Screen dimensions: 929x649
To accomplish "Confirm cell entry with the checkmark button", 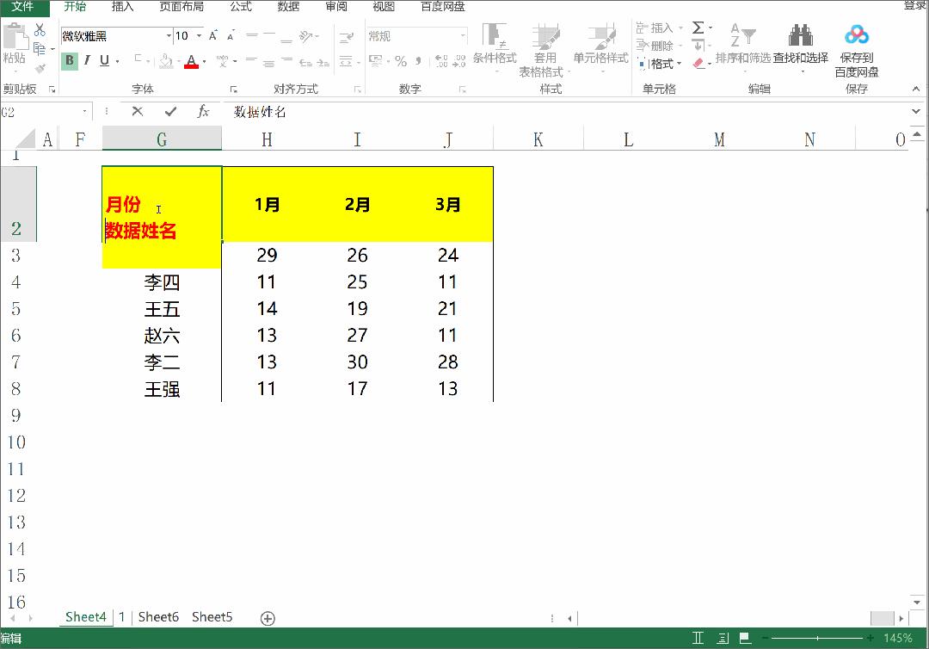I will tap(170, 111).
